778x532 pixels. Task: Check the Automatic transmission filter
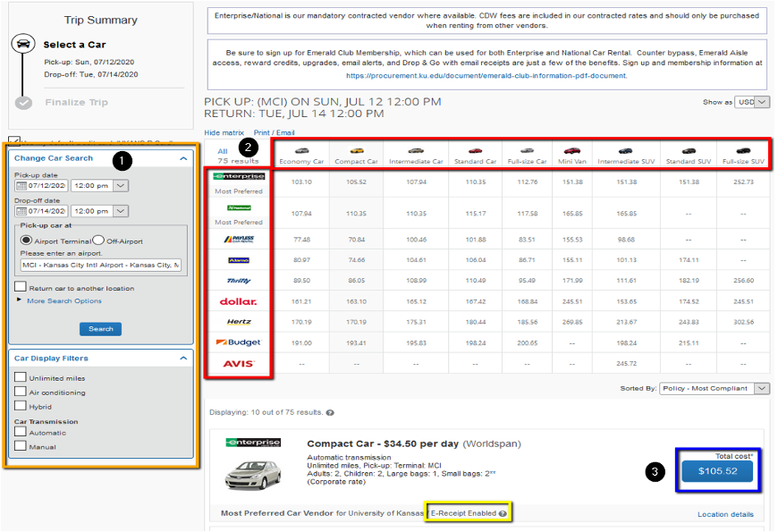pyautogui.click(x=21, y=432)
